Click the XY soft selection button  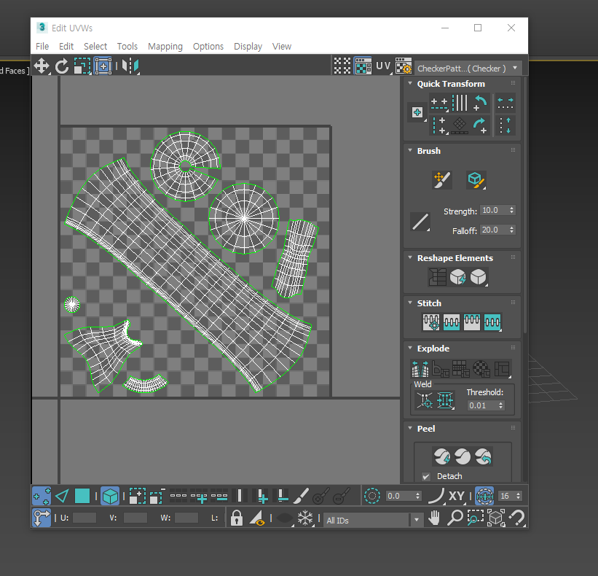coord(457,497)
